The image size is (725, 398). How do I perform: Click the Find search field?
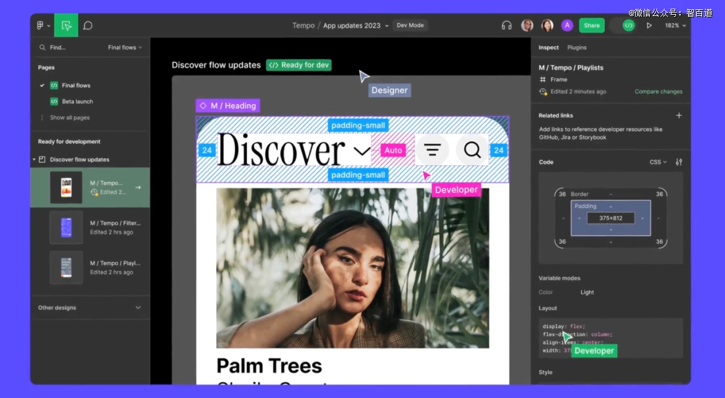tap(58, 47)
